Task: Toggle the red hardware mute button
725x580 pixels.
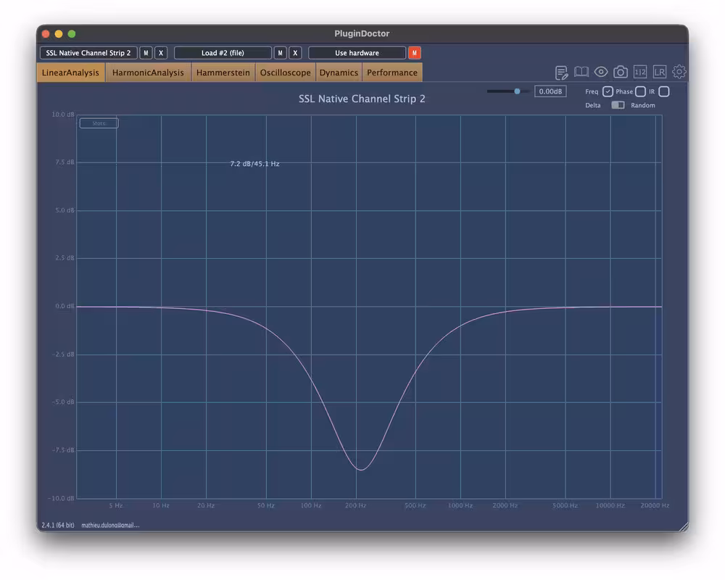Action: click(414, 53)
